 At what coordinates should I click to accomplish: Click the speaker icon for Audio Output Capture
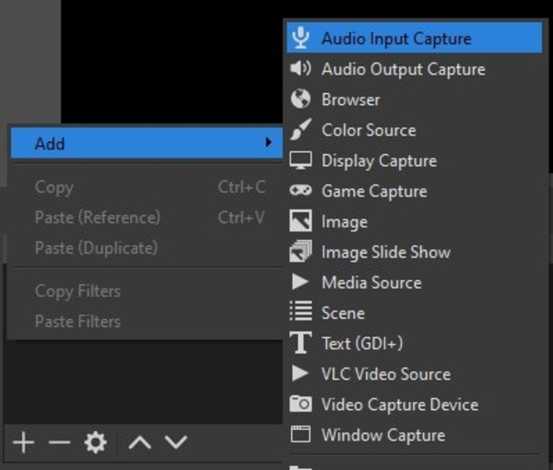click(x=300, y=68)
